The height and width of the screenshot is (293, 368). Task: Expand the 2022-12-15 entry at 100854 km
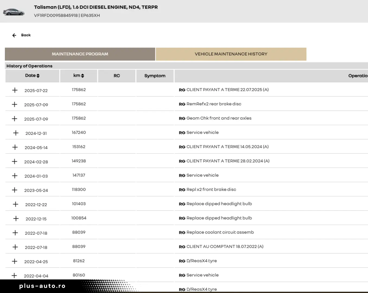[x=16, y=218]
